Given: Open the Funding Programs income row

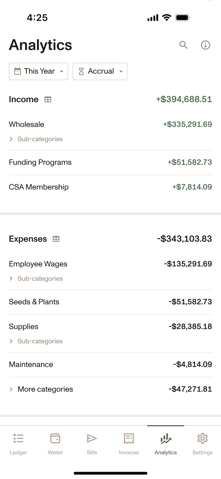Looking at the screenshot, I should (110, 162).
